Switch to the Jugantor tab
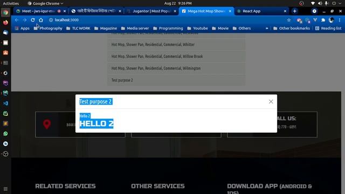 click(151, 11)
